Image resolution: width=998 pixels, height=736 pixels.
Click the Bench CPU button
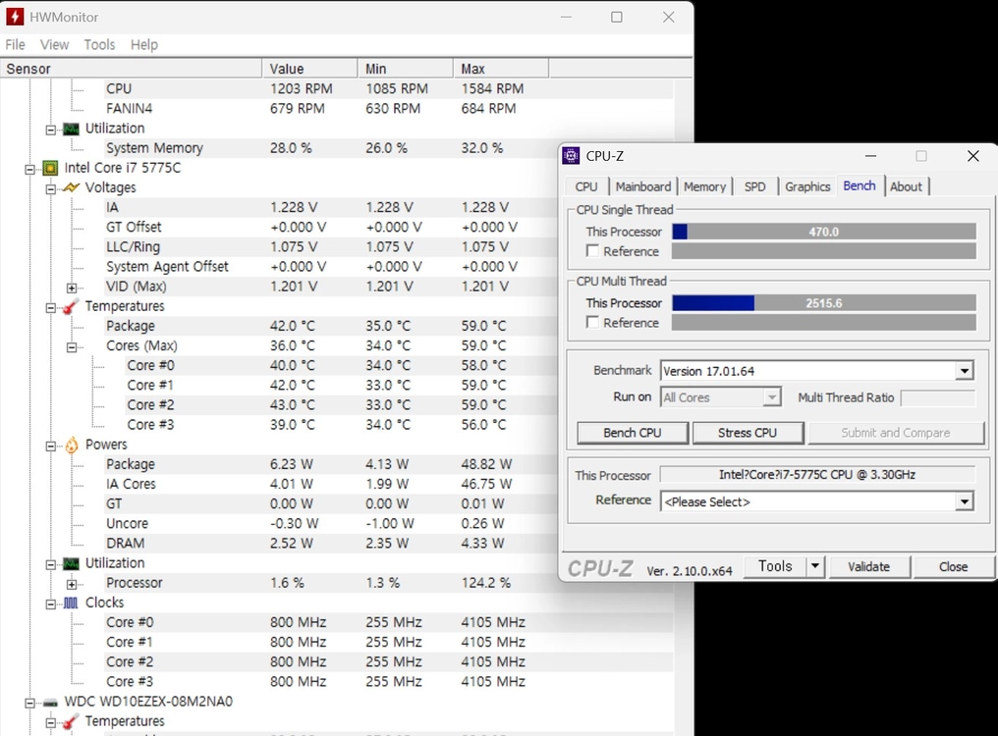tap(632, 433)
